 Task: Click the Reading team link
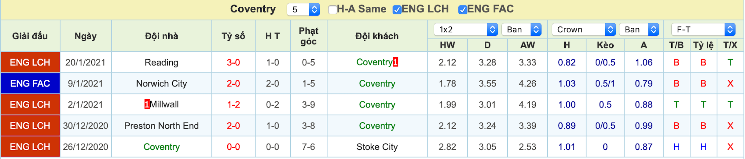click(161, 62)
